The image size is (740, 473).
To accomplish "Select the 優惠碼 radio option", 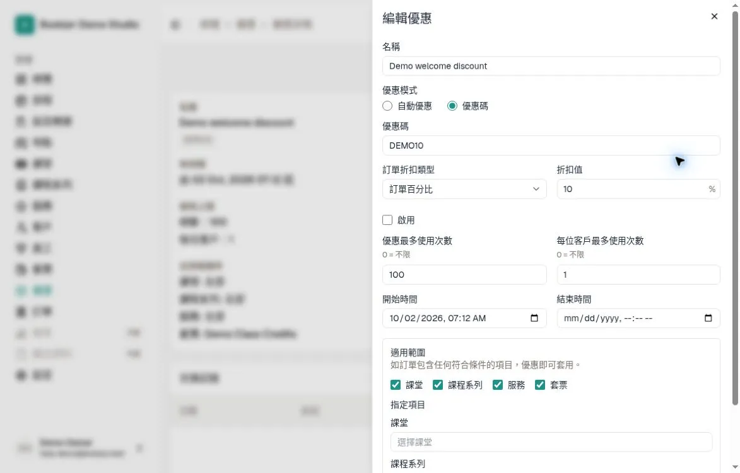I will click(452, 106).
